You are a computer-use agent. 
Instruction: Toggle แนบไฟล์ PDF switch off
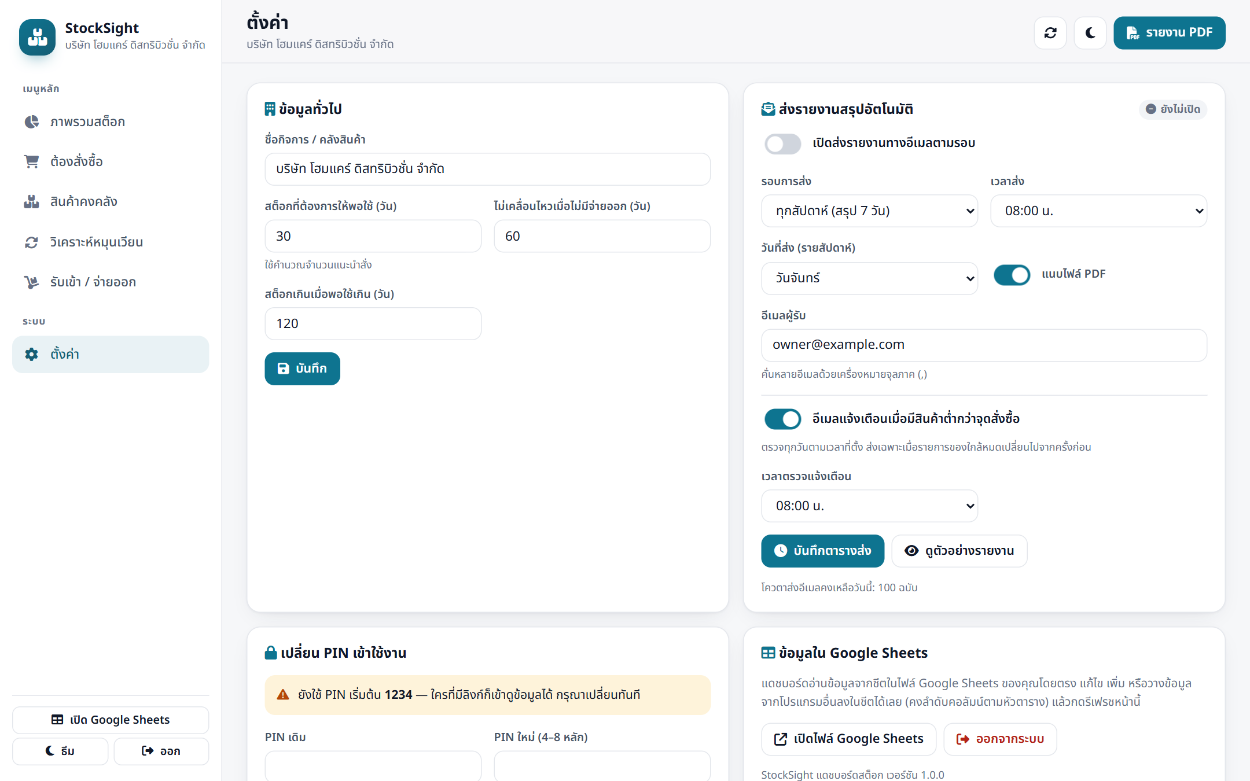click(x=1012, y=275)
